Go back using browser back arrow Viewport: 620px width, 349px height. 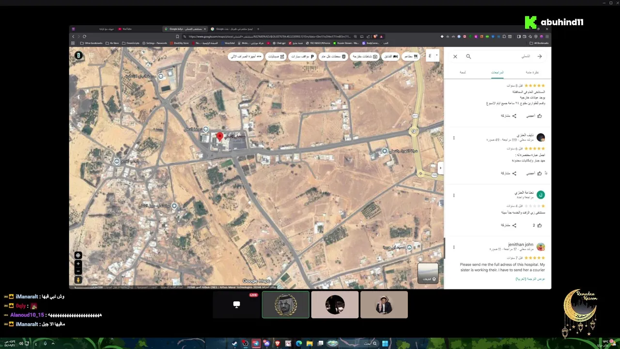pos(74,36)
